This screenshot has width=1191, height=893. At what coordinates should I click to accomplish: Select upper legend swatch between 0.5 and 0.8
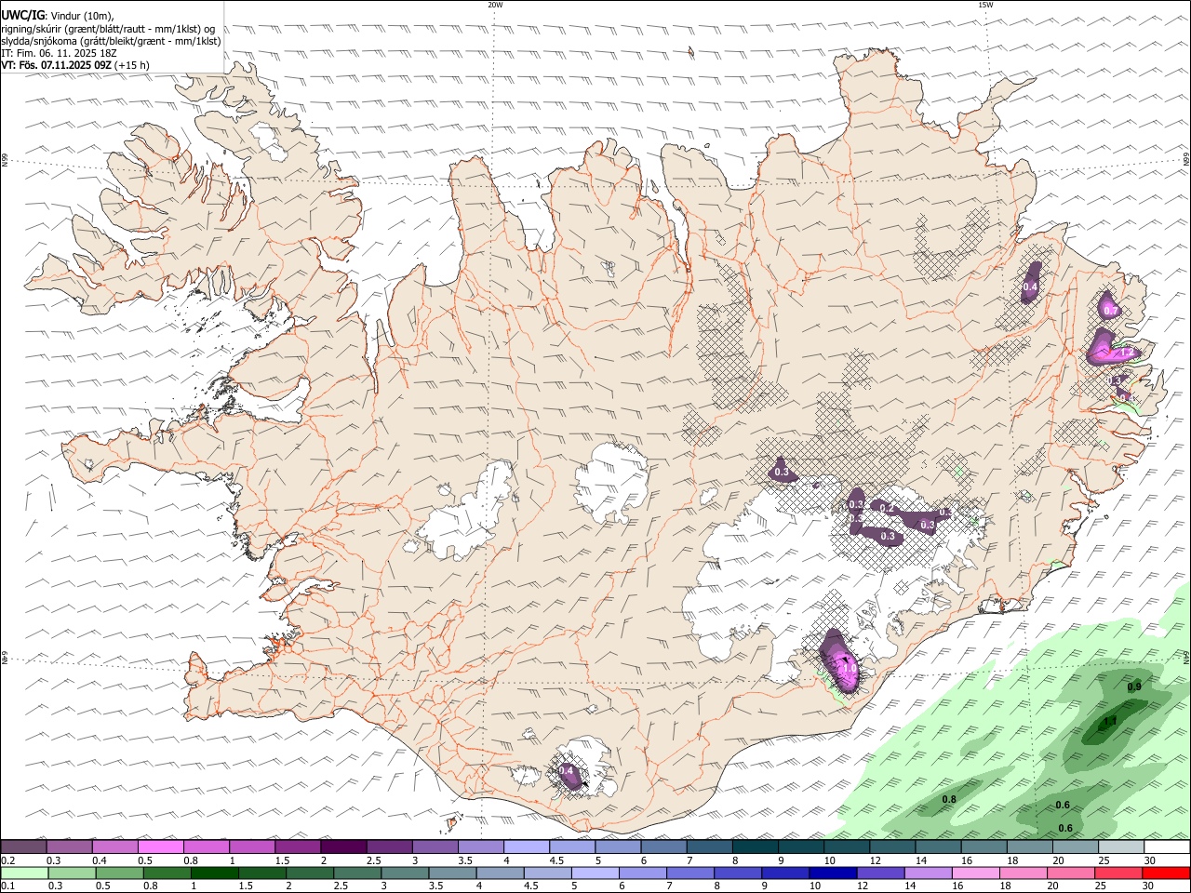160,846
